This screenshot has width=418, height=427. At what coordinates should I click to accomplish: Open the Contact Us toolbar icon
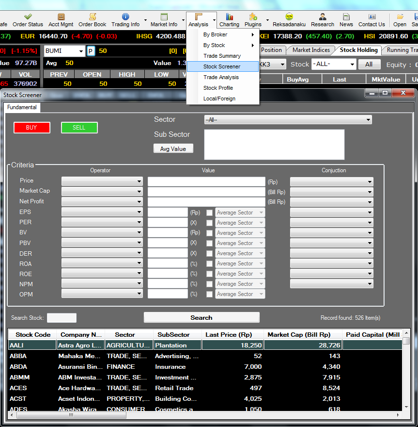(372, 20)
